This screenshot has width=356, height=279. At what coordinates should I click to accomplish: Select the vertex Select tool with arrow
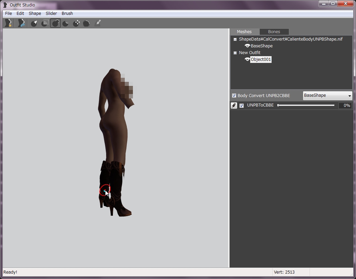click(34, 23)
